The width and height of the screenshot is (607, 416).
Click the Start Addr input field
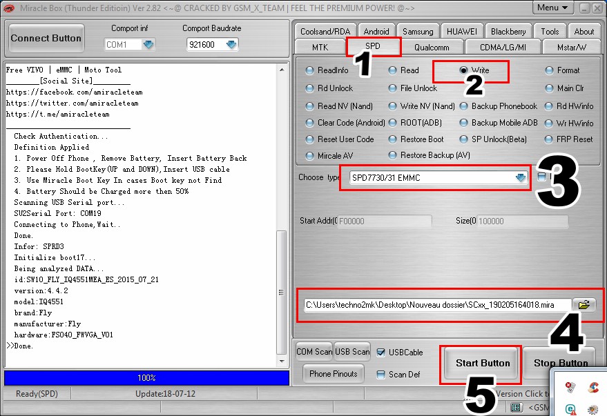384,221
